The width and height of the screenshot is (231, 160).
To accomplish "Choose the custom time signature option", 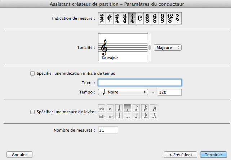I will pyautogui.click(x=178, y=18).
